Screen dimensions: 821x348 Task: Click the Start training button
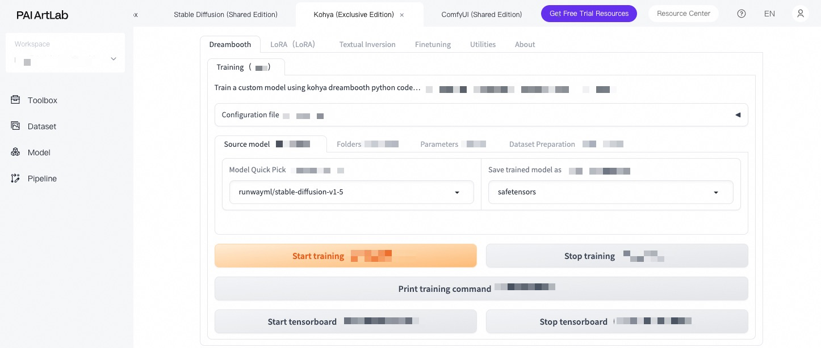click(345, 256)
